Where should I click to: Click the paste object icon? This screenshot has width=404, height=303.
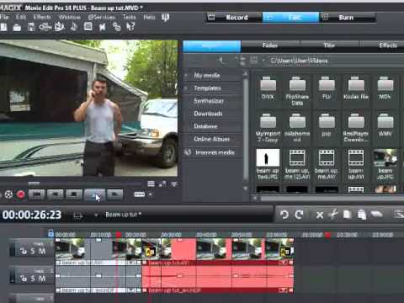362,215
